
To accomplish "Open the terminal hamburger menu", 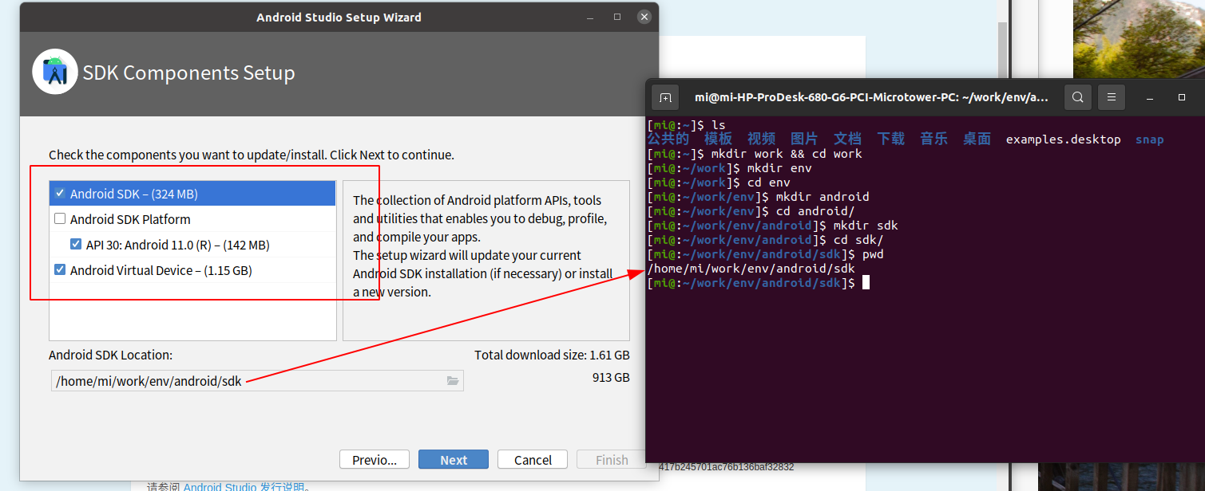I will [1111, 97].
